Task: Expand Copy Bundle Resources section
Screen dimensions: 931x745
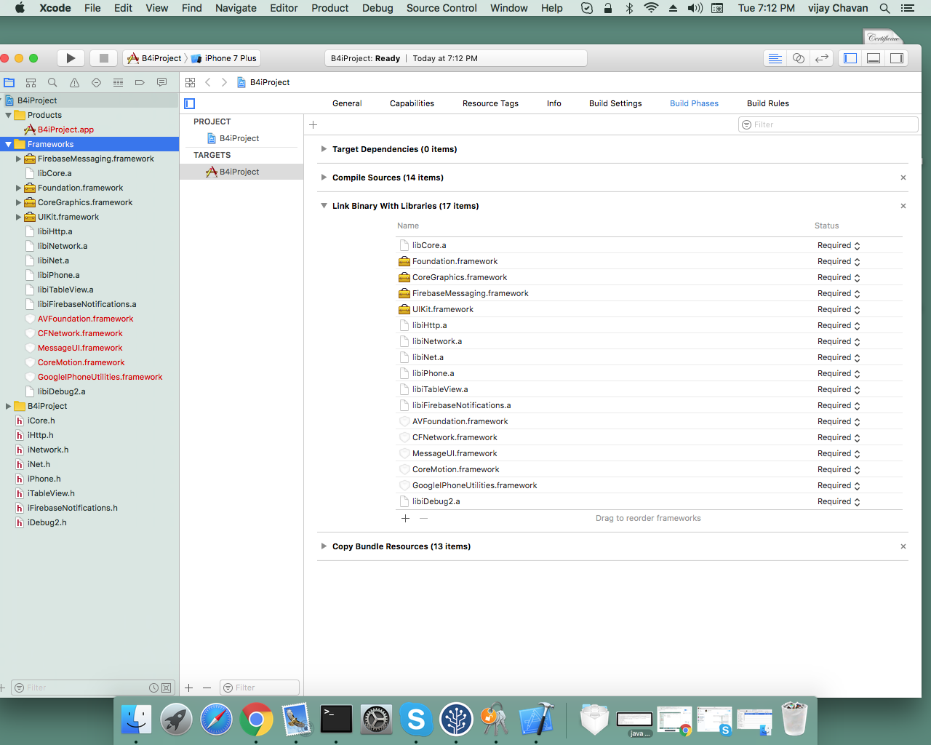Action: pos(324,546)
